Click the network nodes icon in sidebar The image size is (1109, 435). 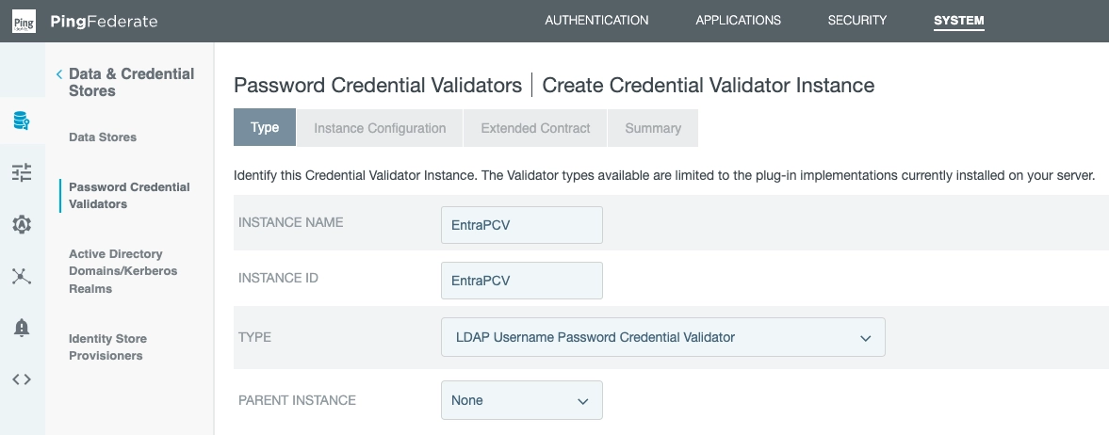(x=22, y=276)
